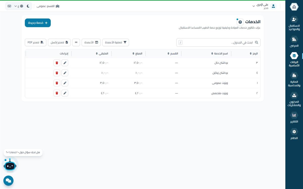Open the column filter button
The width and height of the screenshot is (303, 189).
[115, 42]
